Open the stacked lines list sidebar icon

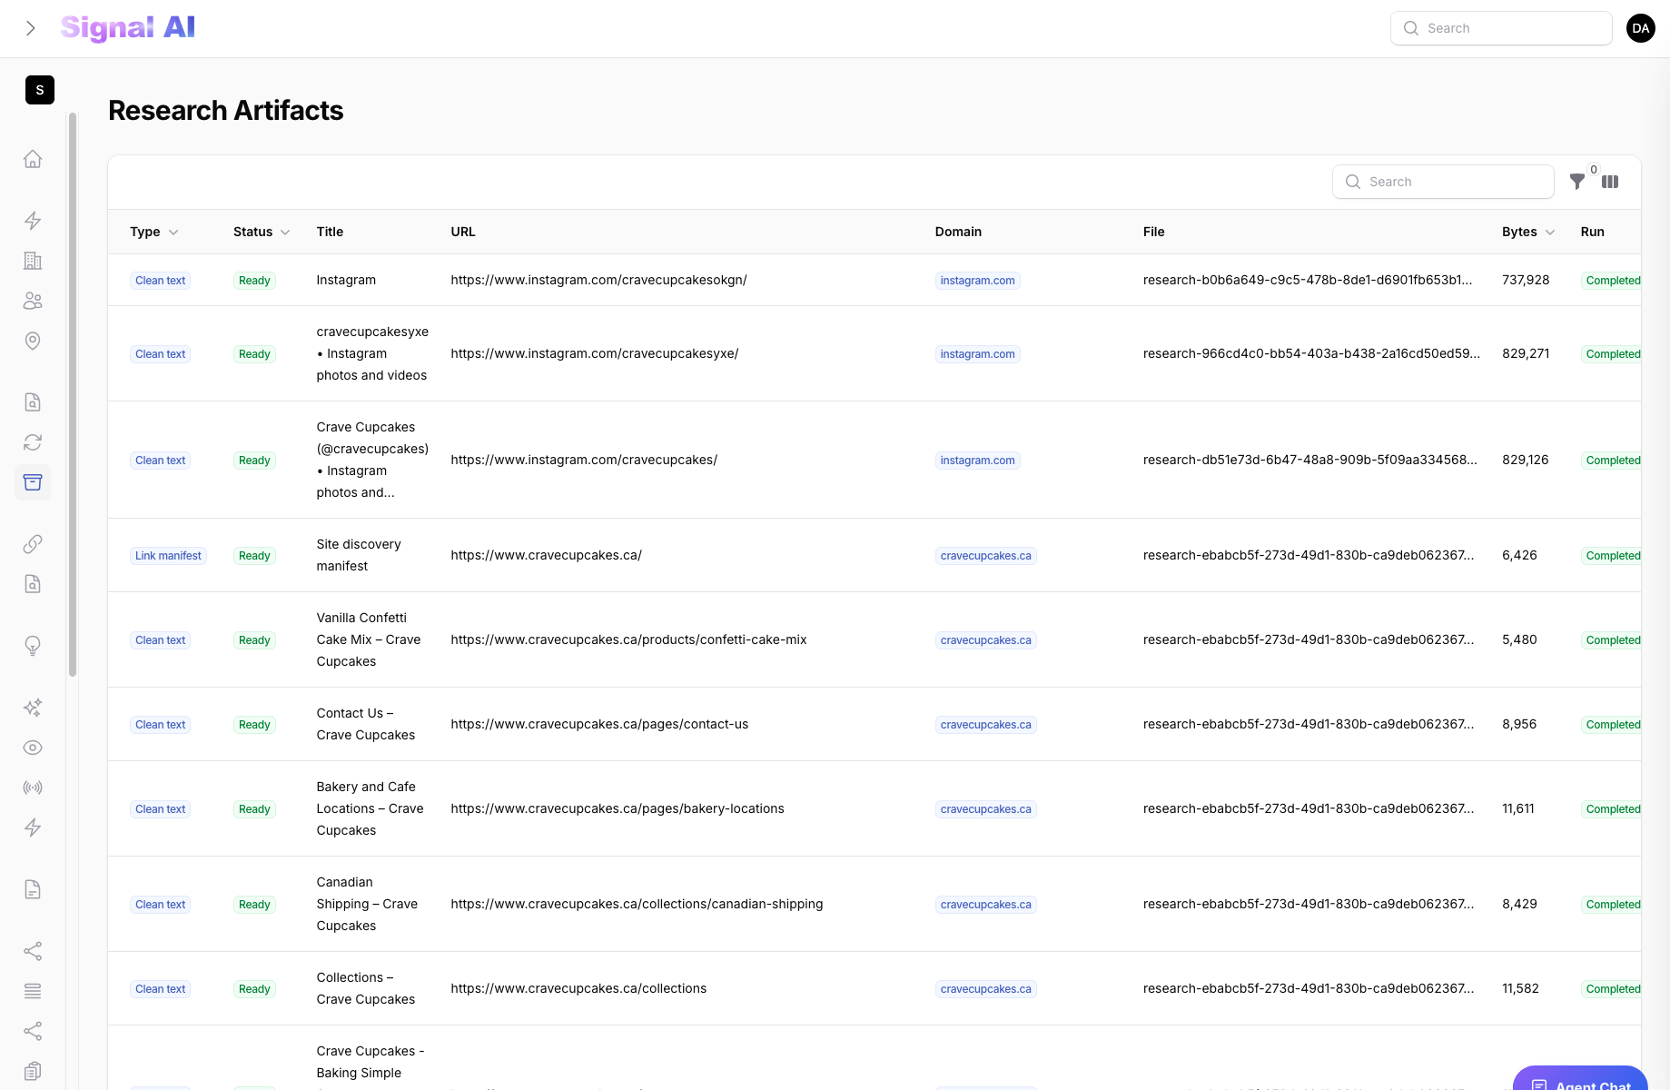(33, 991)
